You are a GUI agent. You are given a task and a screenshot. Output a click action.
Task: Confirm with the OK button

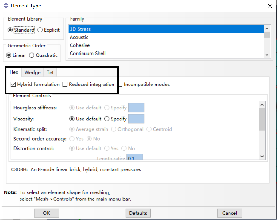pyautogui.click(x=46, y=213)
